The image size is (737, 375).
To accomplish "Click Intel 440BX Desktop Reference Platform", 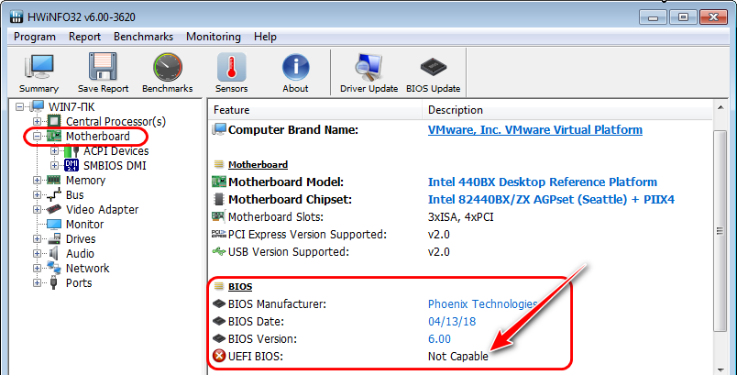I will click(x=543, y=182).
